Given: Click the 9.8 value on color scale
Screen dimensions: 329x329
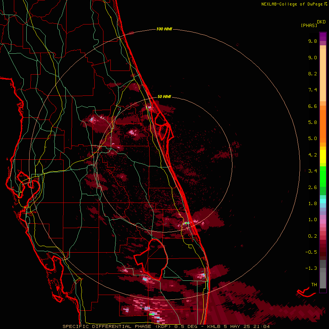Looking at the screenshot, I should (313, 41).
